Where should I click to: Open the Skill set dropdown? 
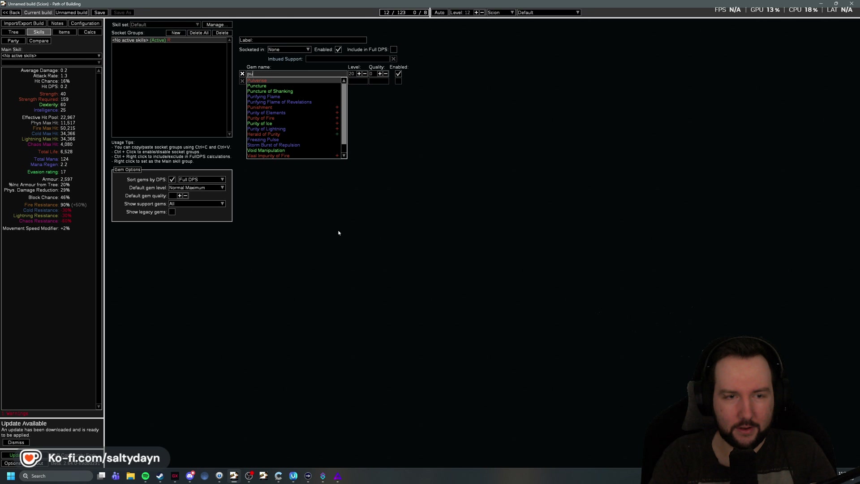coord(165,25)
